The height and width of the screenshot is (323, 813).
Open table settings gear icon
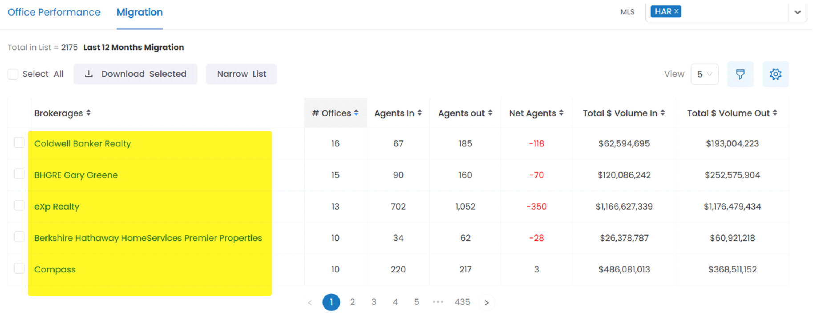(x=776, y=74)
